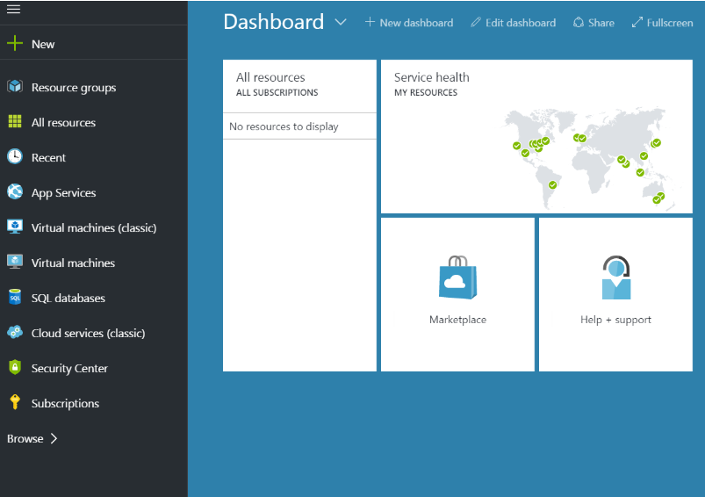Click the green plus New icon
705x497 pixels.
15,43
